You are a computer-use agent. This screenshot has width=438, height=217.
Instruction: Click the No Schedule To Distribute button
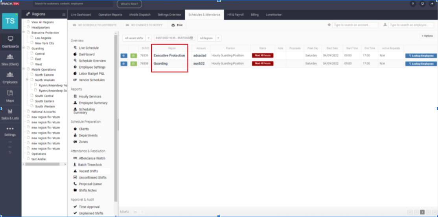click(95, 25)
